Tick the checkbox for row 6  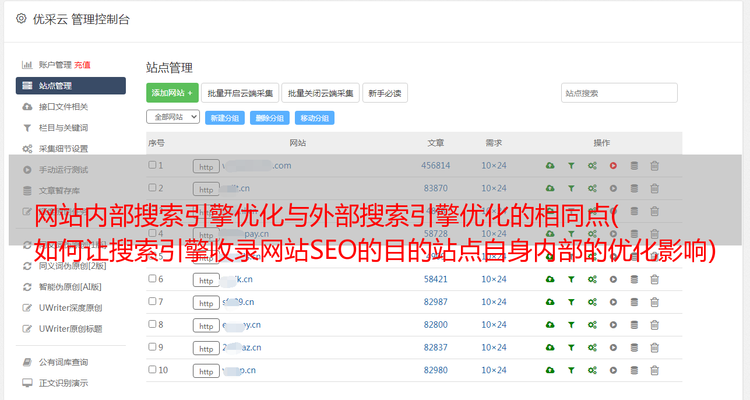(x=152, y=279)
